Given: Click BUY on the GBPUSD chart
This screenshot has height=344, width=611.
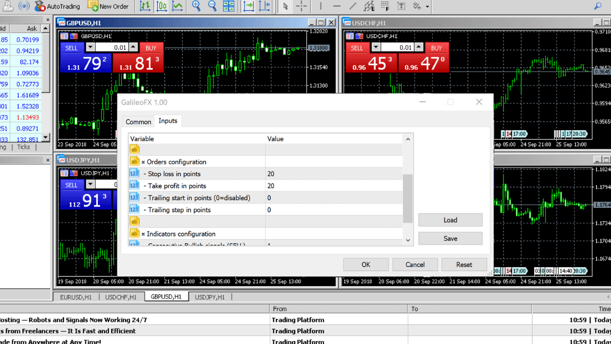Looking at the screenshot, I should coord(151,48).
